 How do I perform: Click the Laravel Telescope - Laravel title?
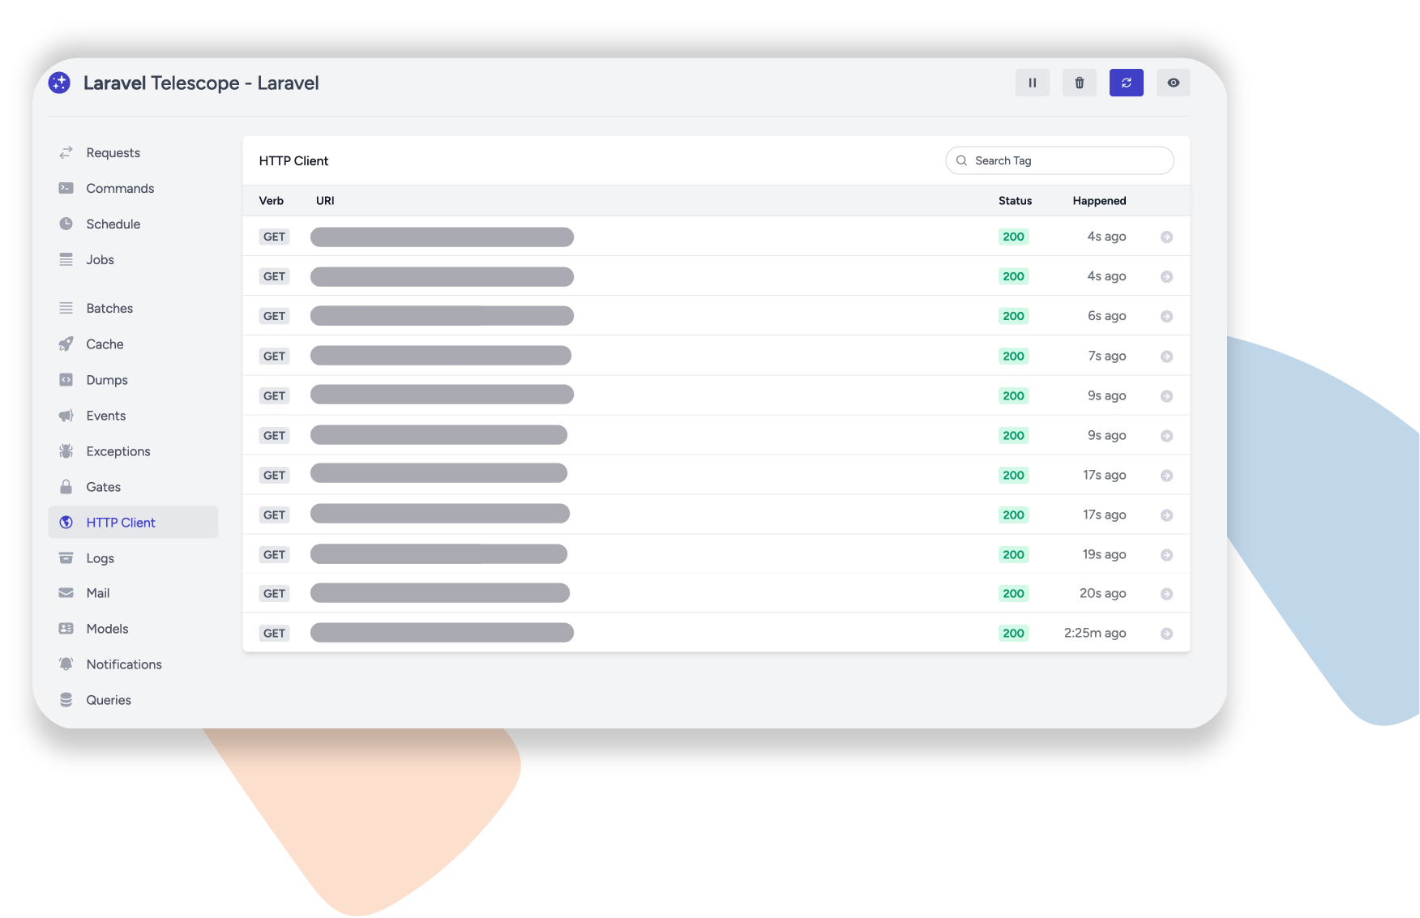coord(201,83)
